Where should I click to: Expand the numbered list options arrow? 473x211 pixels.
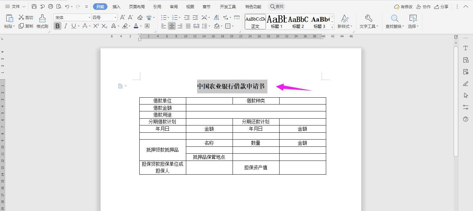(180, 18)
